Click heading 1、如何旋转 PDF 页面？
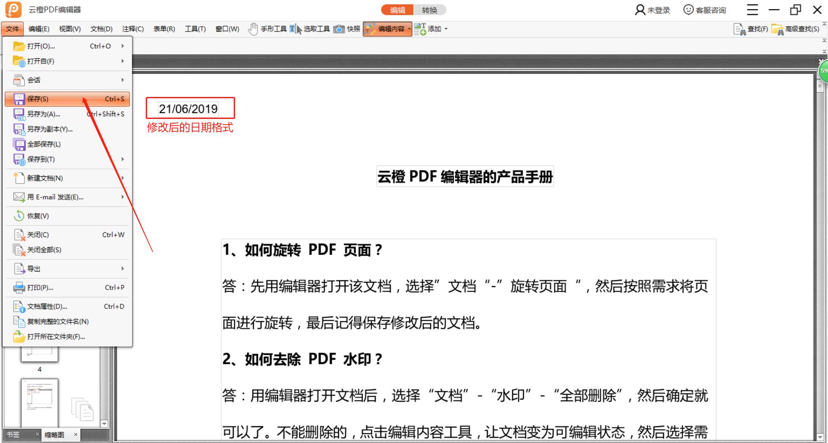828x443 pixels. coord(302,250)
